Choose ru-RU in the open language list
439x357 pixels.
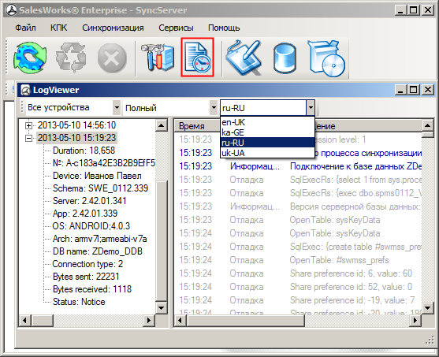tap(267, 143)
